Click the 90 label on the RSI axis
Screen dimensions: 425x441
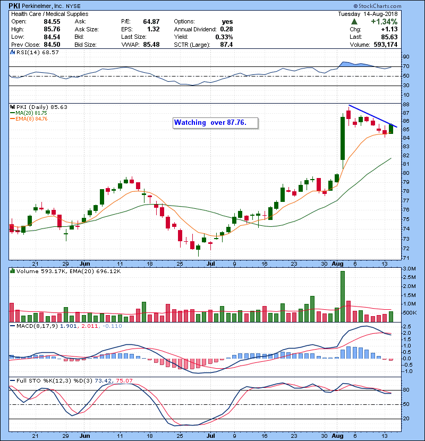tap(406, 56)
